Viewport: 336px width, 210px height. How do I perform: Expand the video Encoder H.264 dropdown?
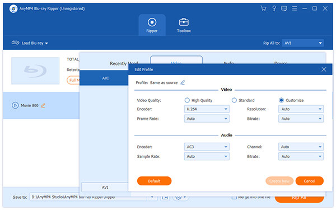click(207, 109)
